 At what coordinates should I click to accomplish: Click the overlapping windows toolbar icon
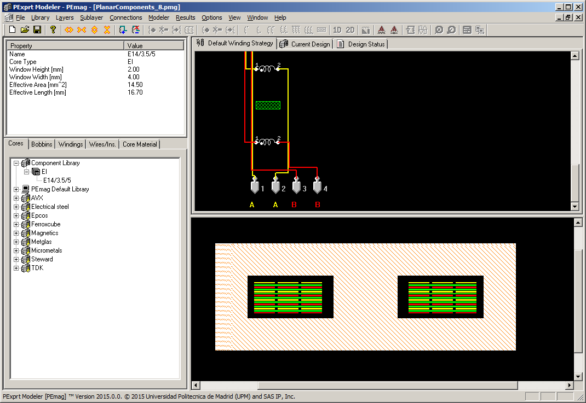[x=480, y=30]
